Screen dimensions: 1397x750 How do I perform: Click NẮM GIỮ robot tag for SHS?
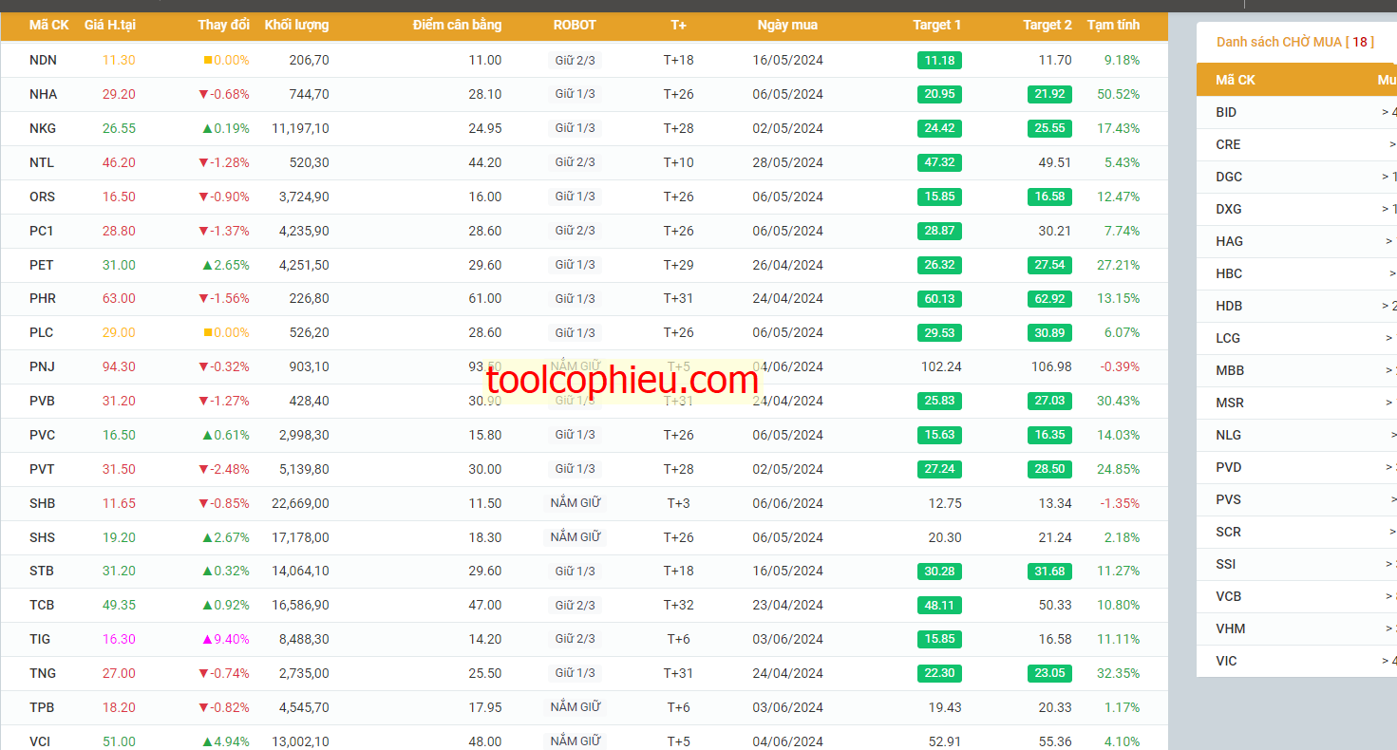576,537
